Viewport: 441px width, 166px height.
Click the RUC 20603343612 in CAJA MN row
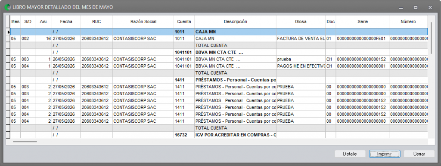pyautogui.click(x=96, y=39)
